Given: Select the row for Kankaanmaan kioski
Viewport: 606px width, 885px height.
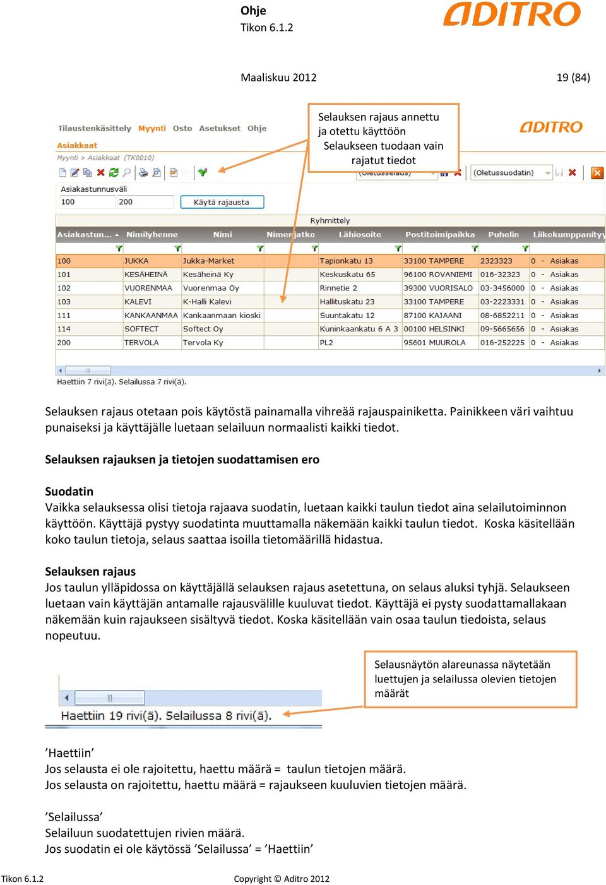Looking at the screenshot, I should (330, 316).
